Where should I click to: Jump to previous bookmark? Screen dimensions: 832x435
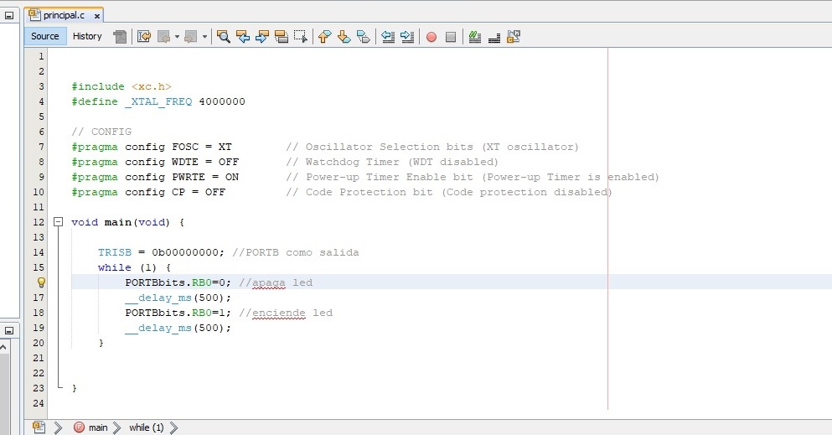pyautogui.click(x=325, y=37)
